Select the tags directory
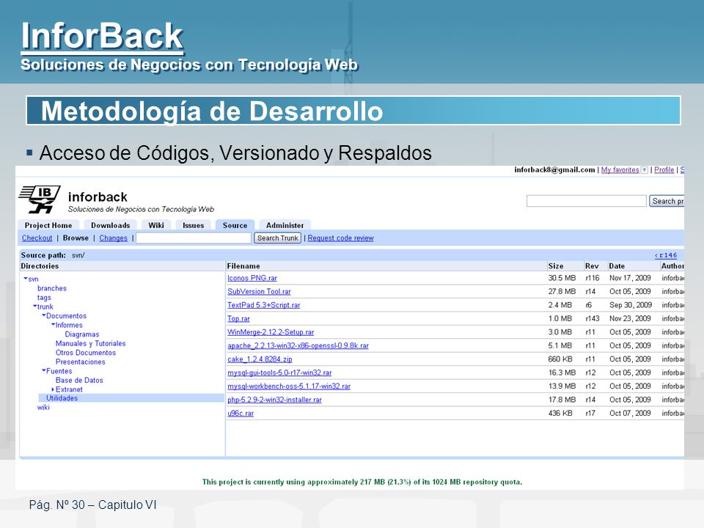The image size is (704, 528). coord(44,297)
